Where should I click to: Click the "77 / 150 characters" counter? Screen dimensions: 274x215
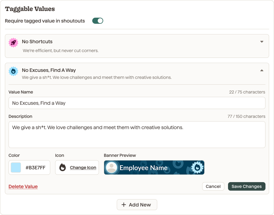coord(246,116)
